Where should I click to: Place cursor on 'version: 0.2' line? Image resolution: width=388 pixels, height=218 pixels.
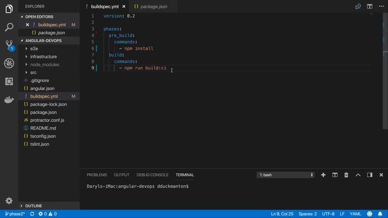[119, 16]
